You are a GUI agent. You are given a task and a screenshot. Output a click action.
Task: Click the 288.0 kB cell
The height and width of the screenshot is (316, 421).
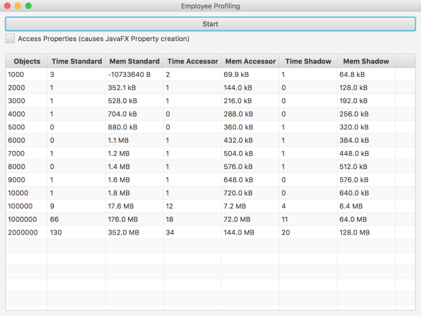click(250, 114)
